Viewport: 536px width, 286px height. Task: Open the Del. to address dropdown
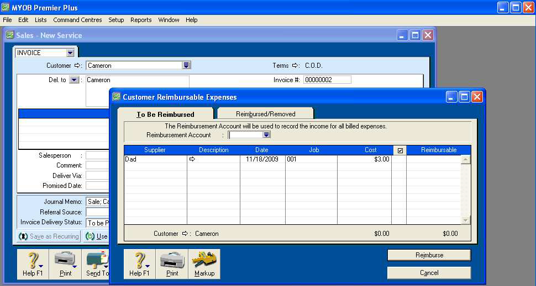(x=74, y=80)
